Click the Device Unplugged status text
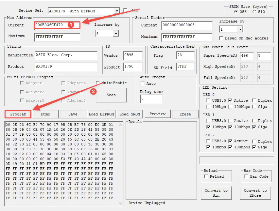 (147, 203)
